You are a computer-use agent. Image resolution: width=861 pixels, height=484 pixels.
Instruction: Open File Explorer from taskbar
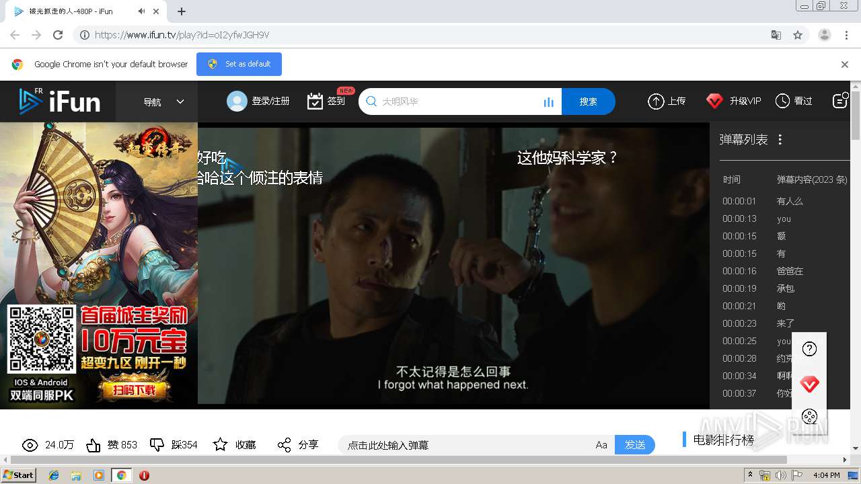76,475
